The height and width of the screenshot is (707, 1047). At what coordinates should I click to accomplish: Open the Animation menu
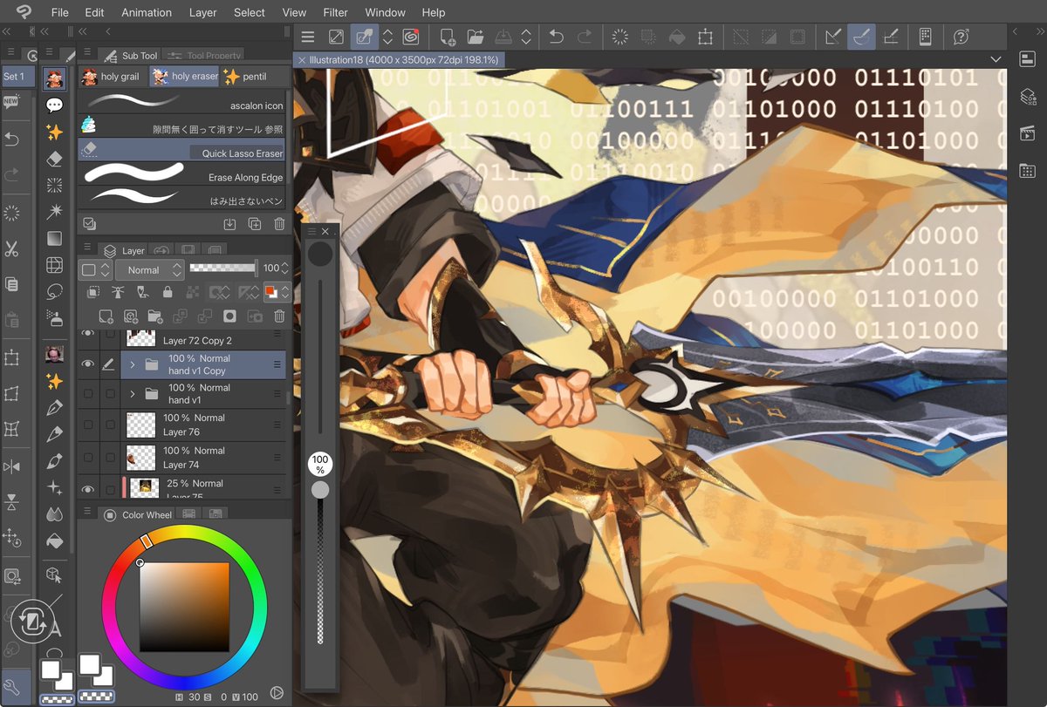point(147,12)
